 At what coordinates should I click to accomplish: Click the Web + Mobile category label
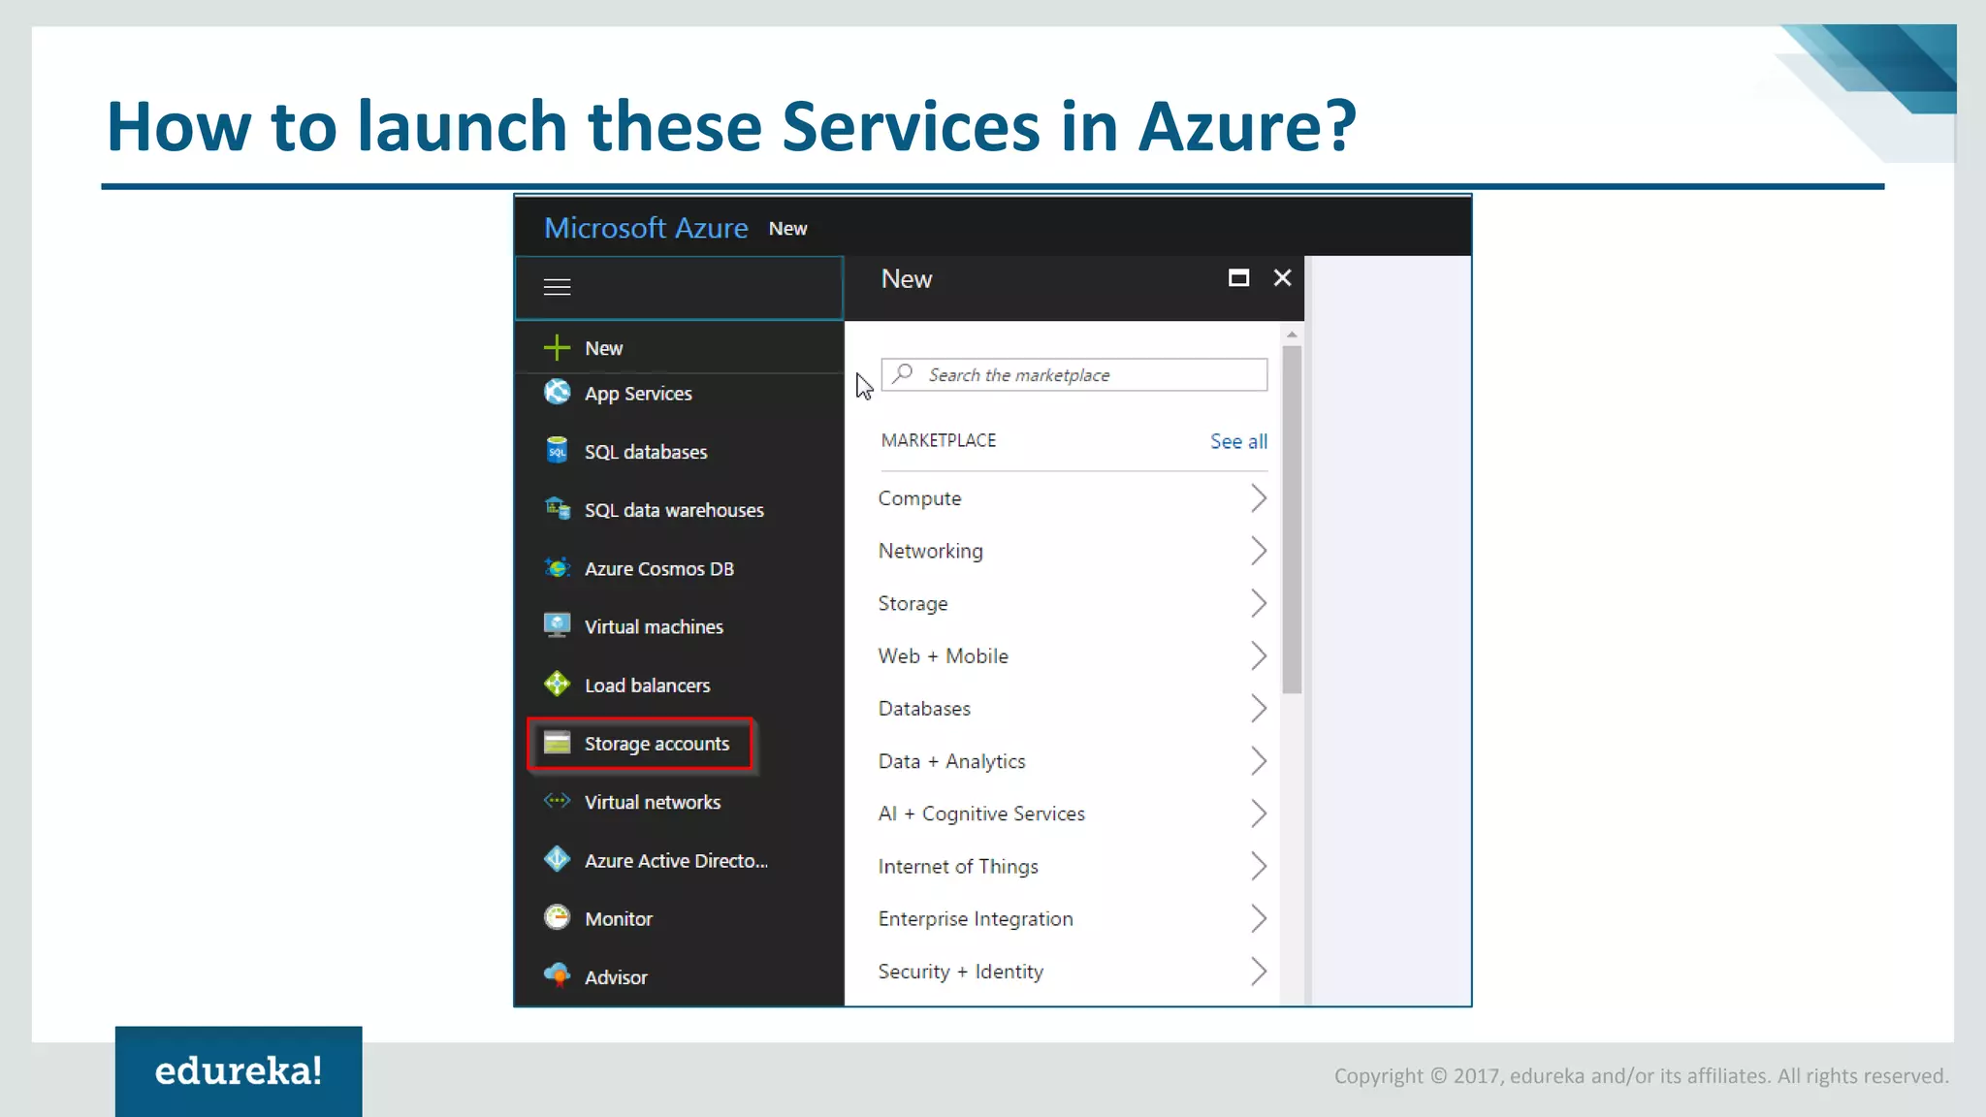click(x=943, y=656)
